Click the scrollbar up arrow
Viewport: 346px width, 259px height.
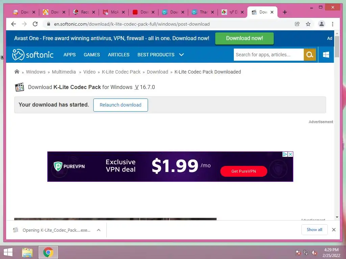pyautogui.click(x=337, y=33)
